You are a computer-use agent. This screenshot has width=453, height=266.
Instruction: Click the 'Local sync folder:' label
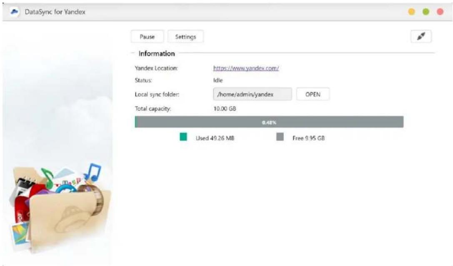pos(157,94)
